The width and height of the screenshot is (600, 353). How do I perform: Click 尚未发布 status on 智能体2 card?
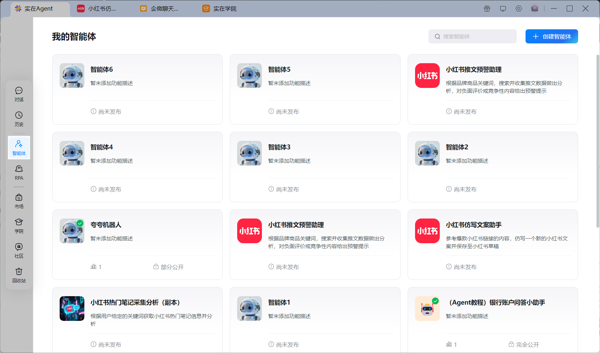tap(461, 189)
